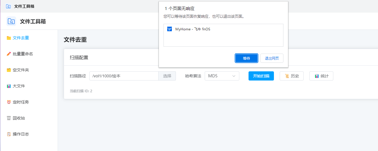Click the 当前扫描 ID: 2 text
378x151 pixels.
click(81, 91)
